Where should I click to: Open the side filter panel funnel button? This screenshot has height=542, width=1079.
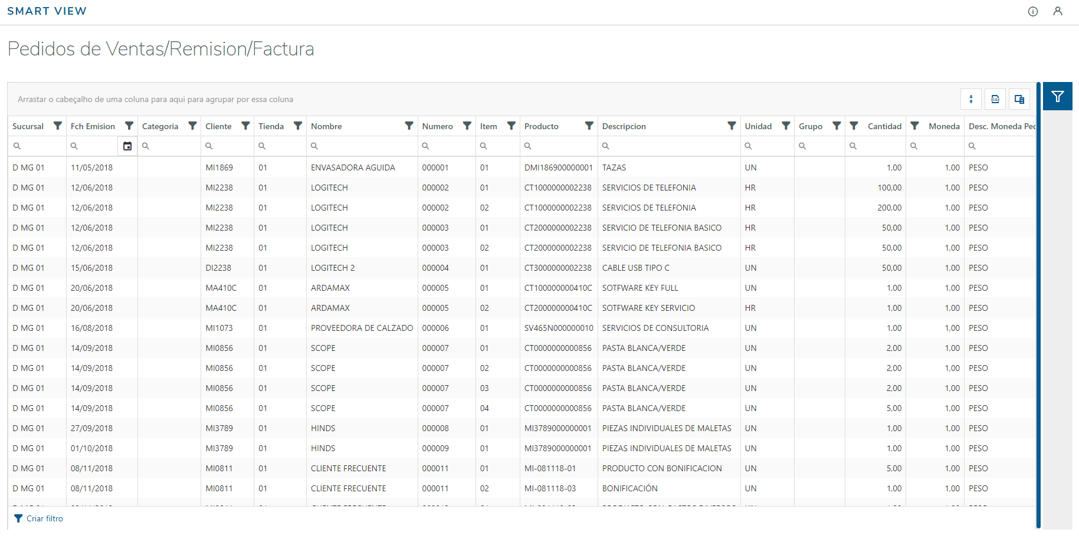(1057, 97)
